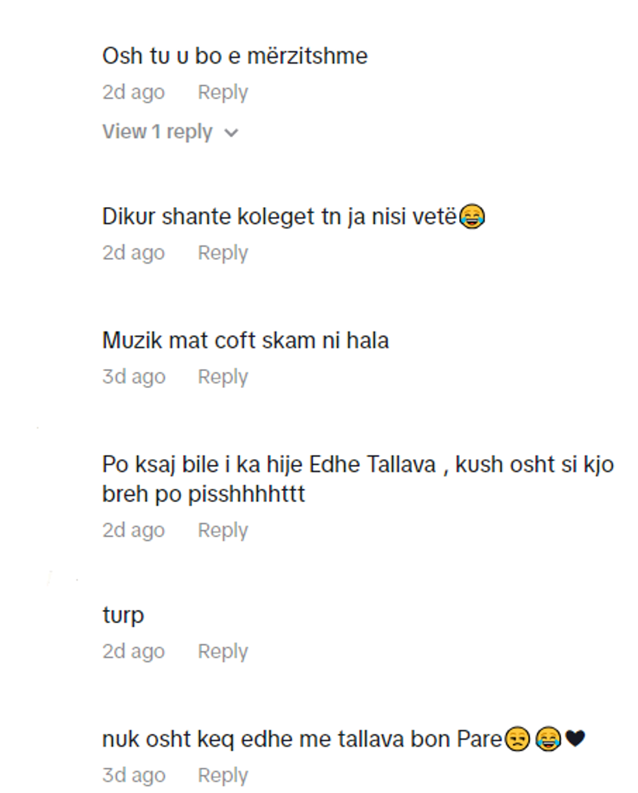Click the laughing-crying emoji after 'nisi vetë'
Viewport: 638px width, 793px height.
pos(472,217)
